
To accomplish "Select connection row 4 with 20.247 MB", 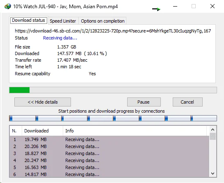I will (x=110, y=160).
